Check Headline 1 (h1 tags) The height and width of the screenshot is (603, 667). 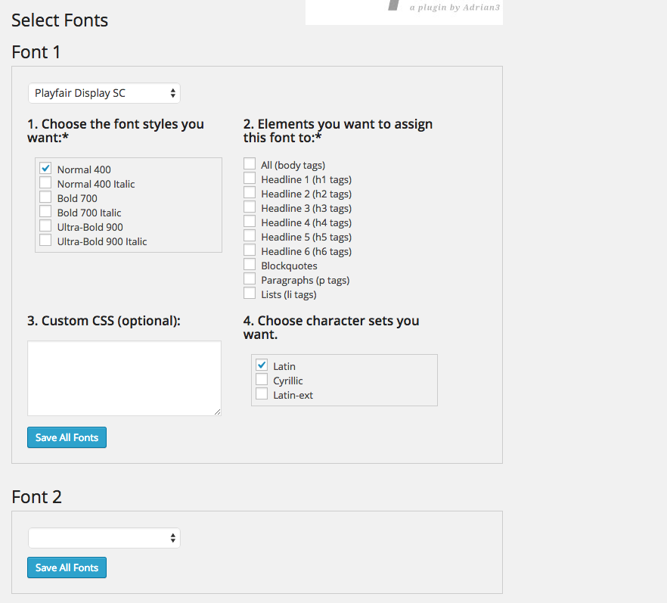(250, 178)
